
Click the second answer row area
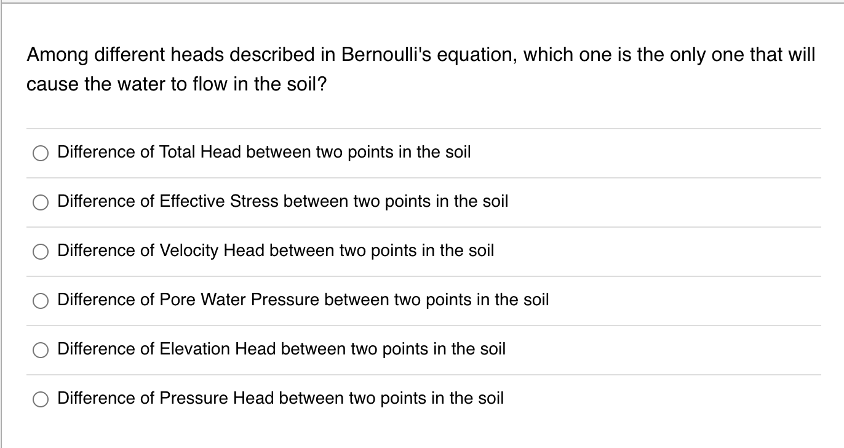pos(422,202)
